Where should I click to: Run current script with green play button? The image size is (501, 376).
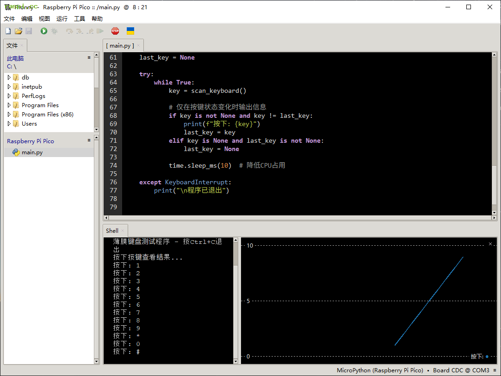coord(44,31)
